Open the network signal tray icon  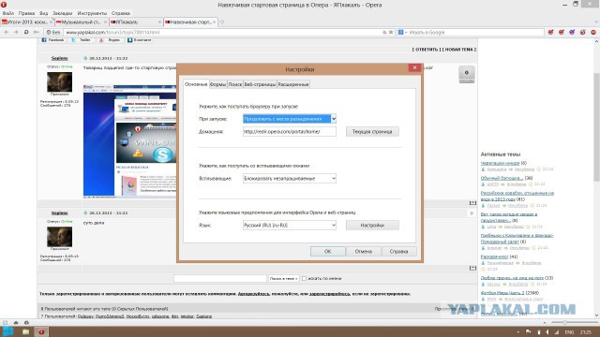coord(557,332)
